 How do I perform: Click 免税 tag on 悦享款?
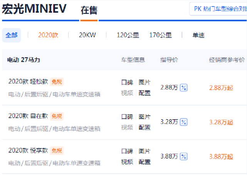coord(57,151)
